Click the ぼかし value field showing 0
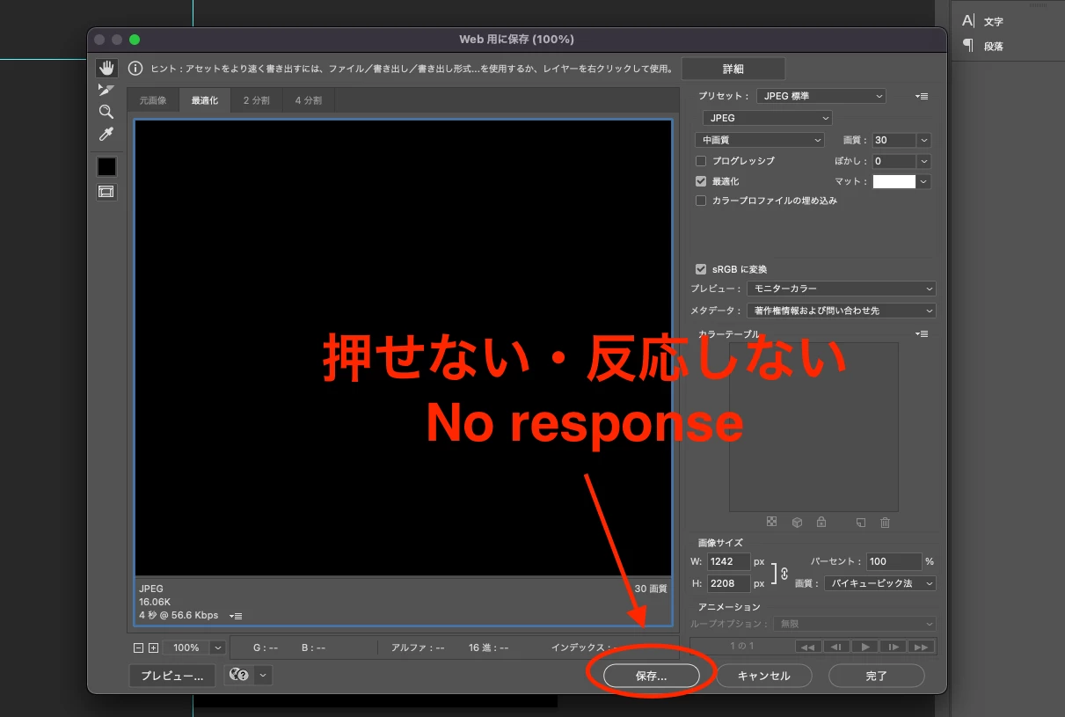The height and width of the screenshot is (717, 1065). pos(894,162)
